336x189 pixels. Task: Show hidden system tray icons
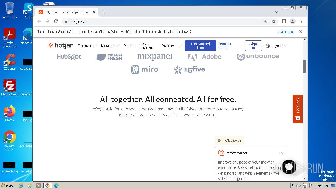tap(293, 185)
